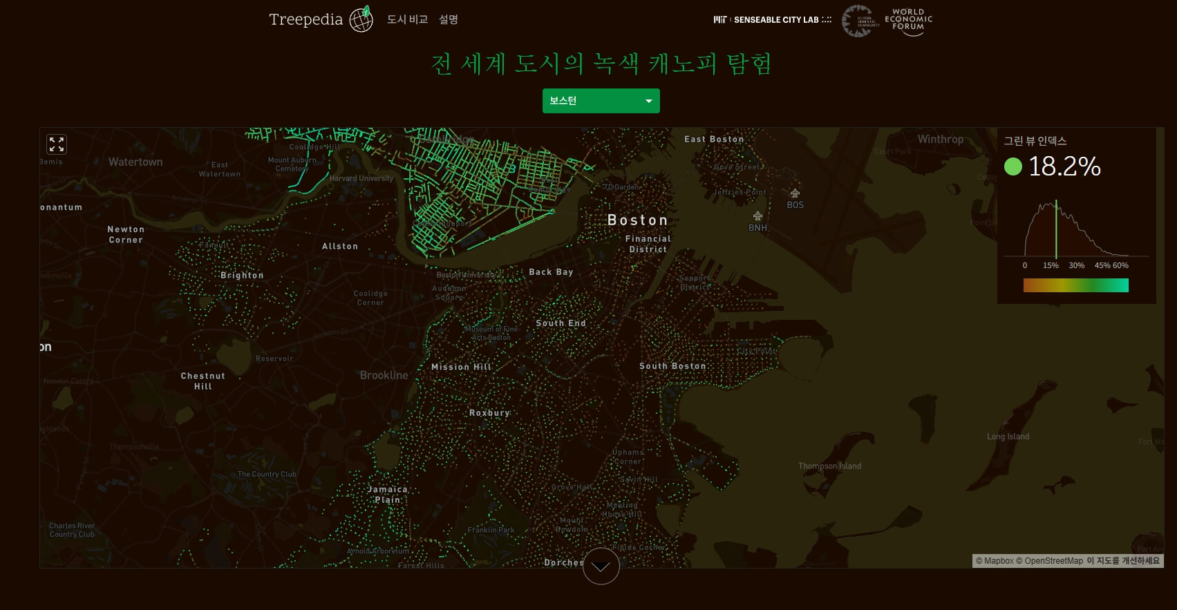Open the 보스턴 city dropdown
This screenshot has width=1177, height=610.
[601, 101]
